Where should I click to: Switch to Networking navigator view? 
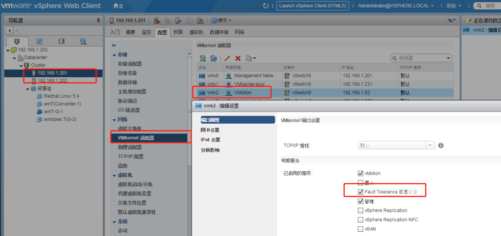(83, 41)
